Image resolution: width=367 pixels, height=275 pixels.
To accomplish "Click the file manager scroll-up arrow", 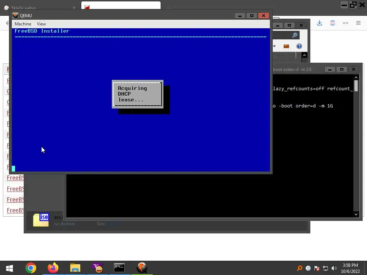I will 304,56.
